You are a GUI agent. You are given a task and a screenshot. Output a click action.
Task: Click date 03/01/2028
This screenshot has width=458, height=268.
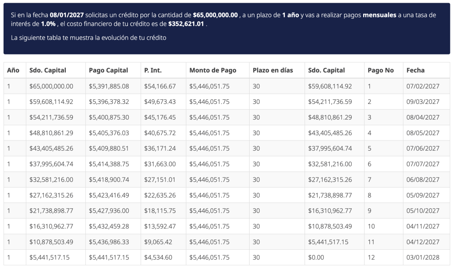pos(423,257)
